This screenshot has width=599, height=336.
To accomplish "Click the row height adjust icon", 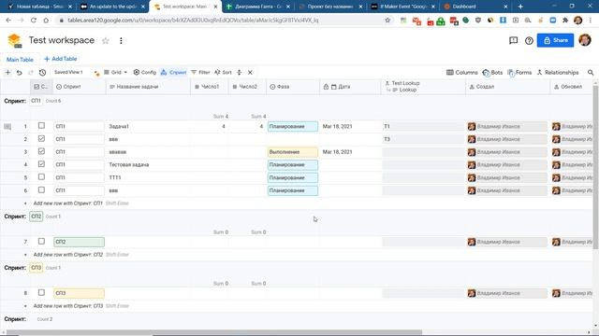I will coord(240,73).
